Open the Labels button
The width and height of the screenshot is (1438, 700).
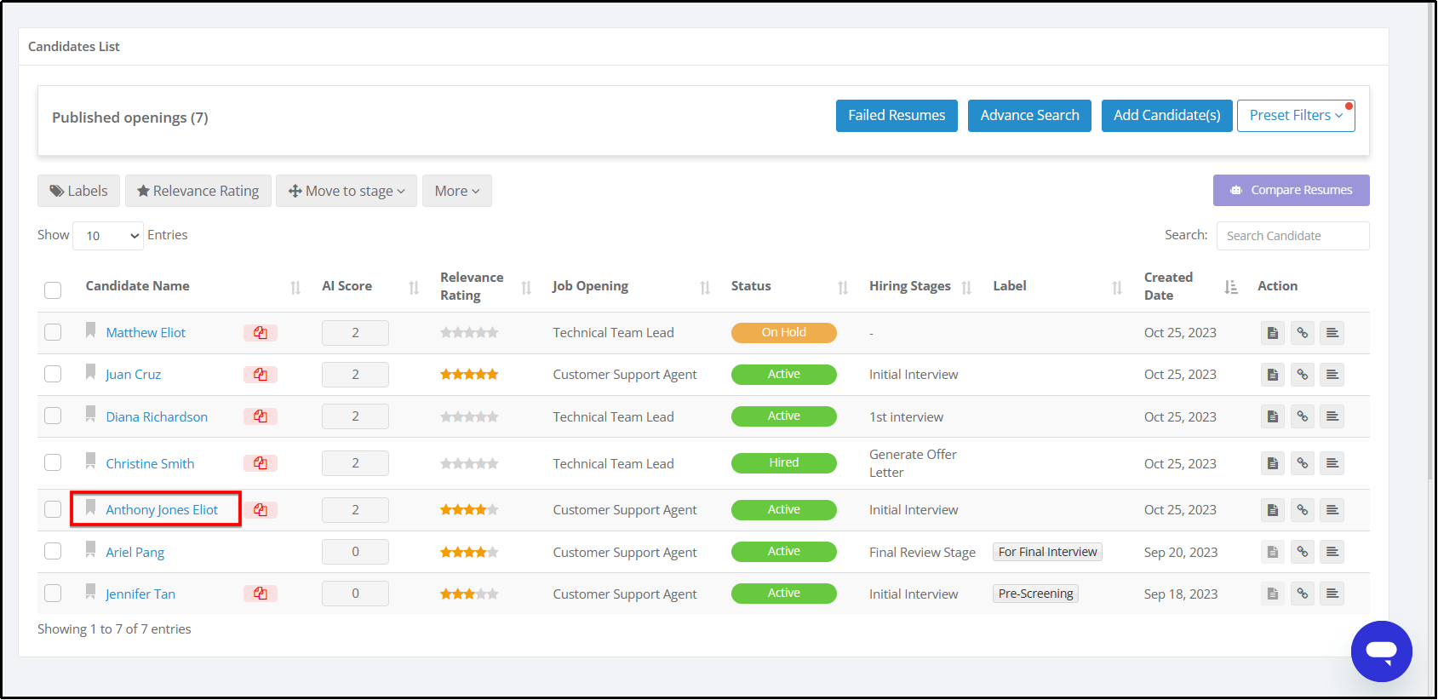(x=78, y=191)
